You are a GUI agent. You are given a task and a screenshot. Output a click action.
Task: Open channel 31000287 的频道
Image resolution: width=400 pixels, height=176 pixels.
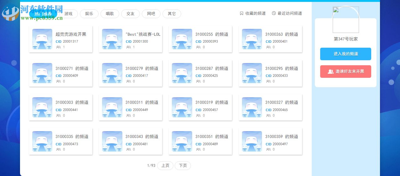point(200,73)
